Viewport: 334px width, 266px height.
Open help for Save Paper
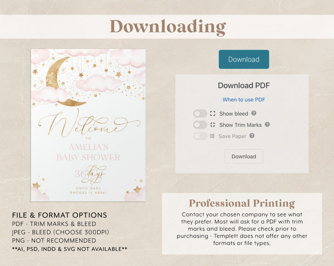[x=252, y=136]
